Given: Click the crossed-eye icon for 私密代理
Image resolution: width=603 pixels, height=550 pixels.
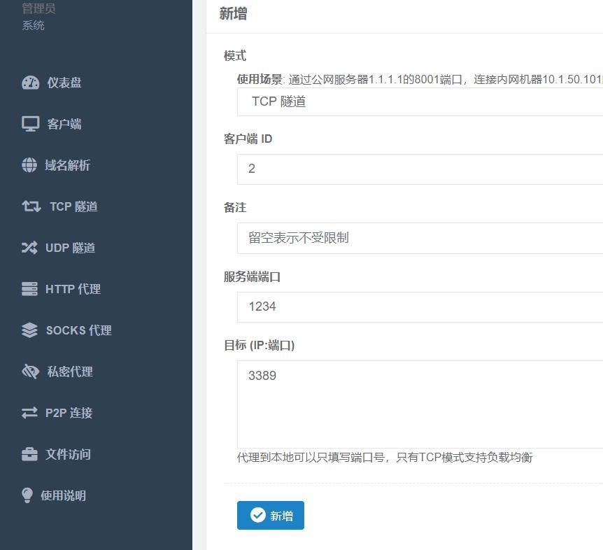Looking at the screenshot, I should [x=30, y=372].
